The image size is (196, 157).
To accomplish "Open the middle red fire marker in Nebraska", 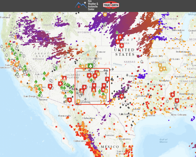I will [x=118, y=42].
